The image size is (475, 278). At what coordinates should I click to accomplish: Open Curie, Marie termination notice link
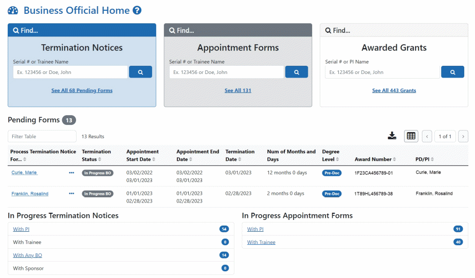(24, 173)
